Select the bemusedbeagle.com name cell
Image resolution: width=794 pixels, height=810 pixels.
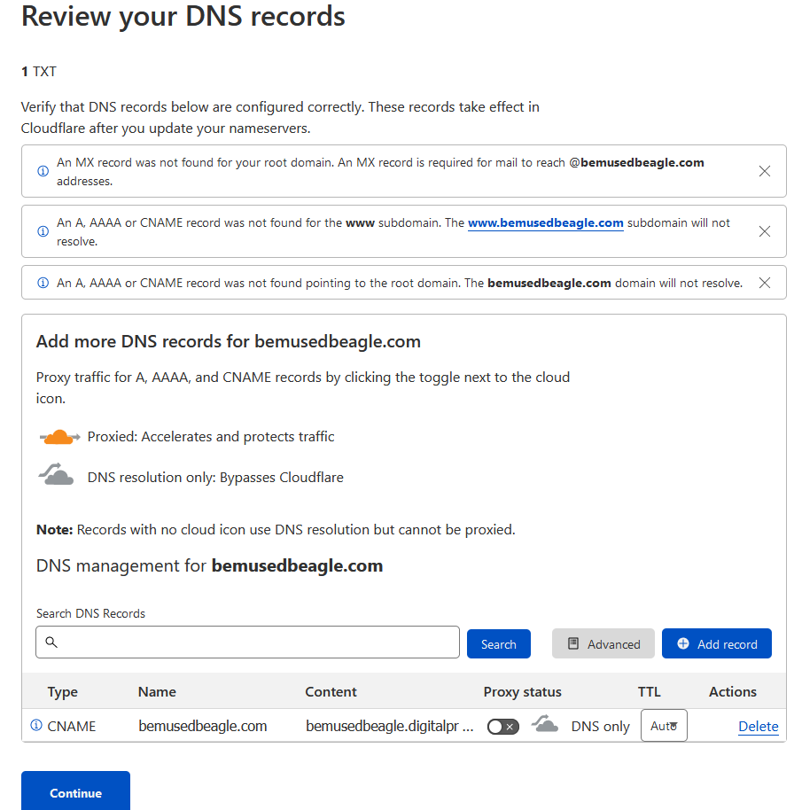[203, 727]
